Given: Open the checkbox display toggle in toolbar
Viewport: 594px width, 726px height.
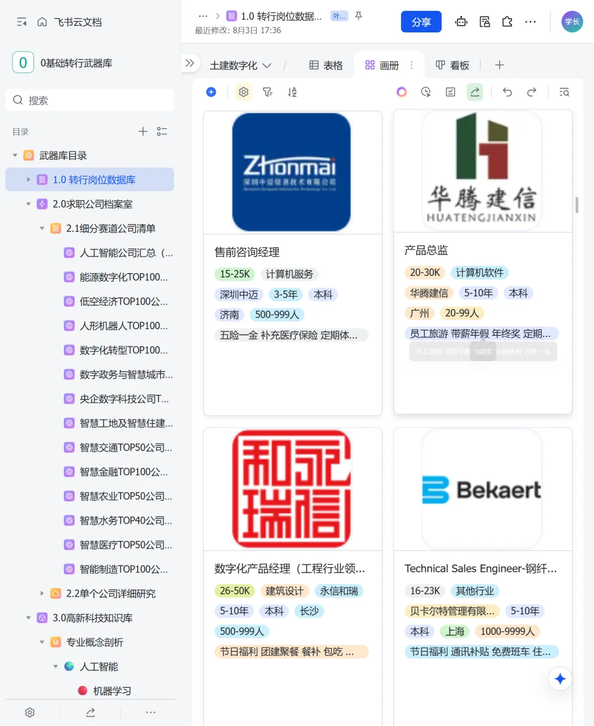Looking at the screenshot, I should (450, 92).
